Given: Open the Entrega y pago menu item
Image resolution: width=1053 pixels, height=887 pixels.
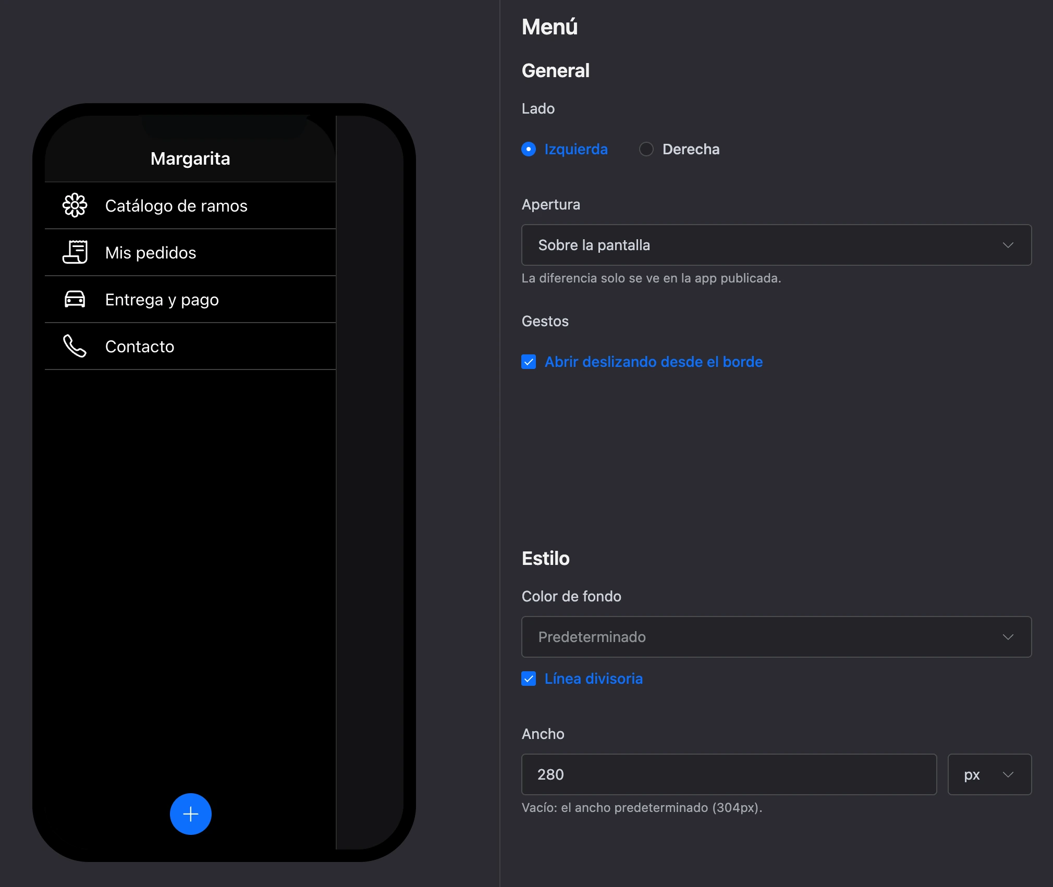Looking at the screenshot, I should click(190, 299).
